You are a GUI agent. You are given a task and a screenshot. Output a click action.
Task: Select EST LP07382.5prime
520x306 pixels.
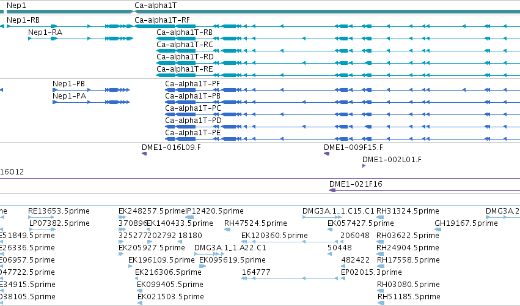pos(59,223)
